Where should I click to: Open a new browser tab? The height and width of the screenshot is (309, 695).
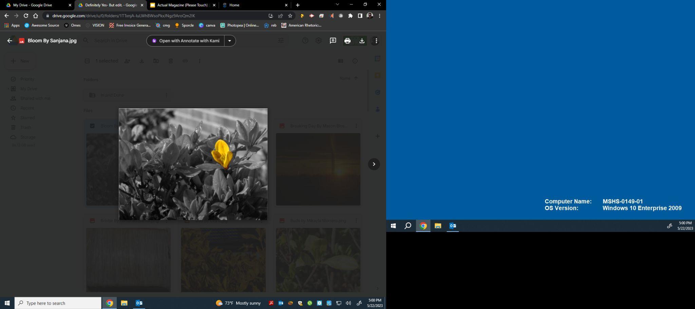(298, 5)
